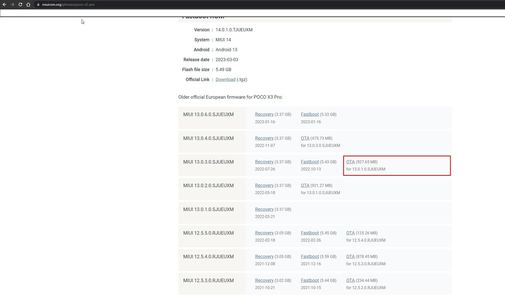Open OTA 125.26 MB link for 12.5.5.0

pyautogui.click(x=350, y=233)
